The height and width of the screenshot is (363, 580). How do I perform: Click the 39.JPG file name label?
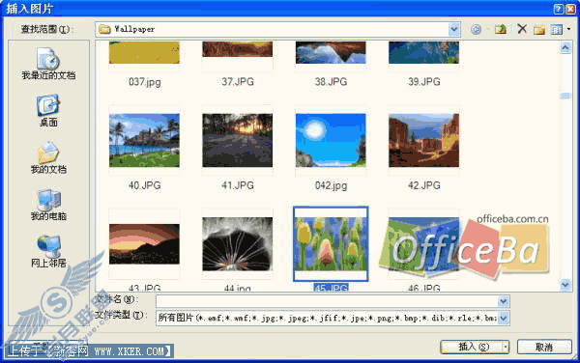point(424,82)
